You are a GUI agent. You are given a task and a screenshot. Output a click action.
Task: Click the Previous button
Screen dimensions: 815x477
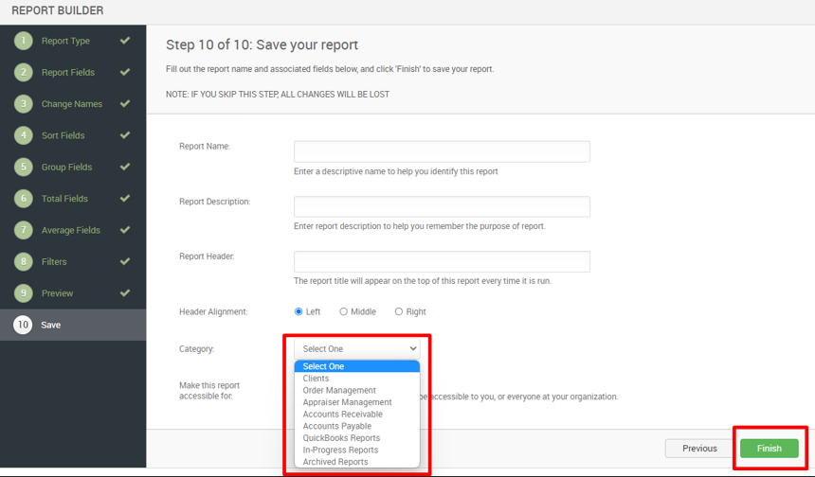(x=699, y=449)
